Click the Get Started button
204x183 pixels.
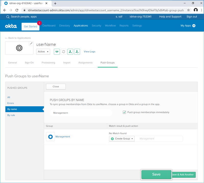[x=30, y=27]
